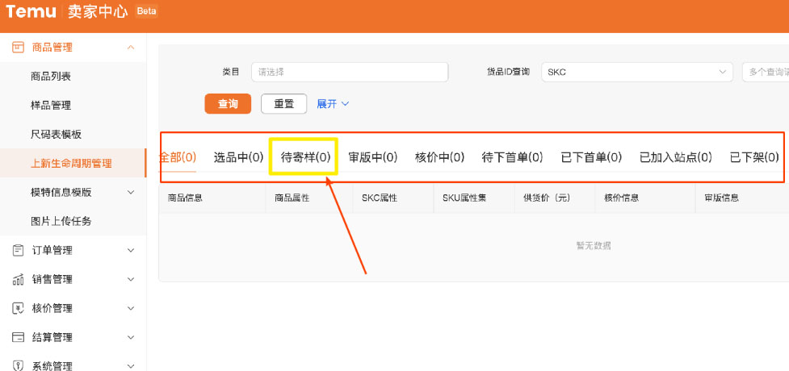
Task: Open the SKC 货品ID查询 dropdown
Action: [637, 72]
